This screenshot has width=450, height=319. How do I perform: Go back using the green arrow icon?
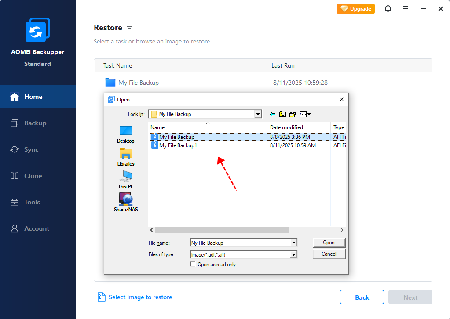click(x=273, y=114)
